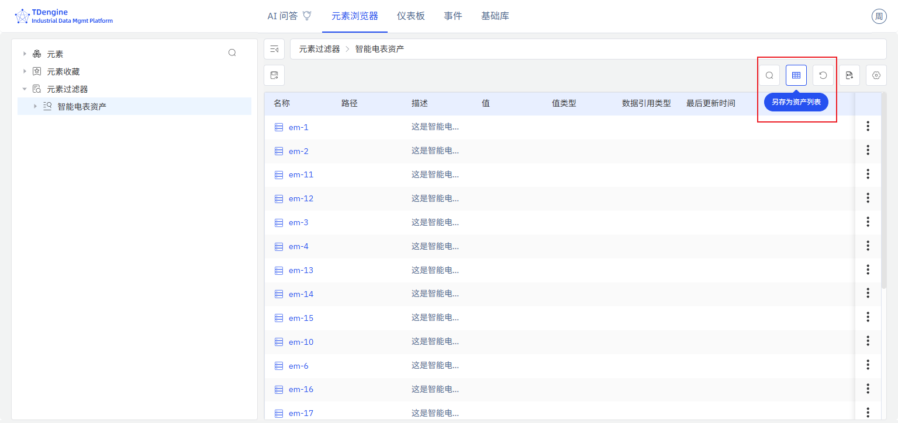The image size is (898, 423).
Task: Expand the 元素收藏 tree node
Action: pyautogui.click(x=25, y=71)
